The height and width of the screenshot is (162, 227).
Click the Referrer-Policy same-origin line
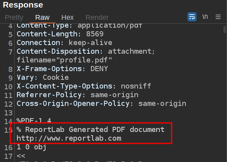(78, 95)
